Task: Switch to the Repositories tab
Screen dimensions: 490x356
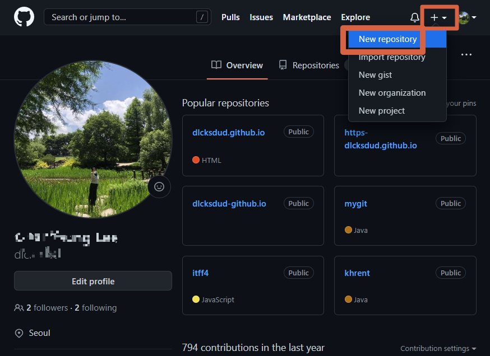Action: click(309, 65)
